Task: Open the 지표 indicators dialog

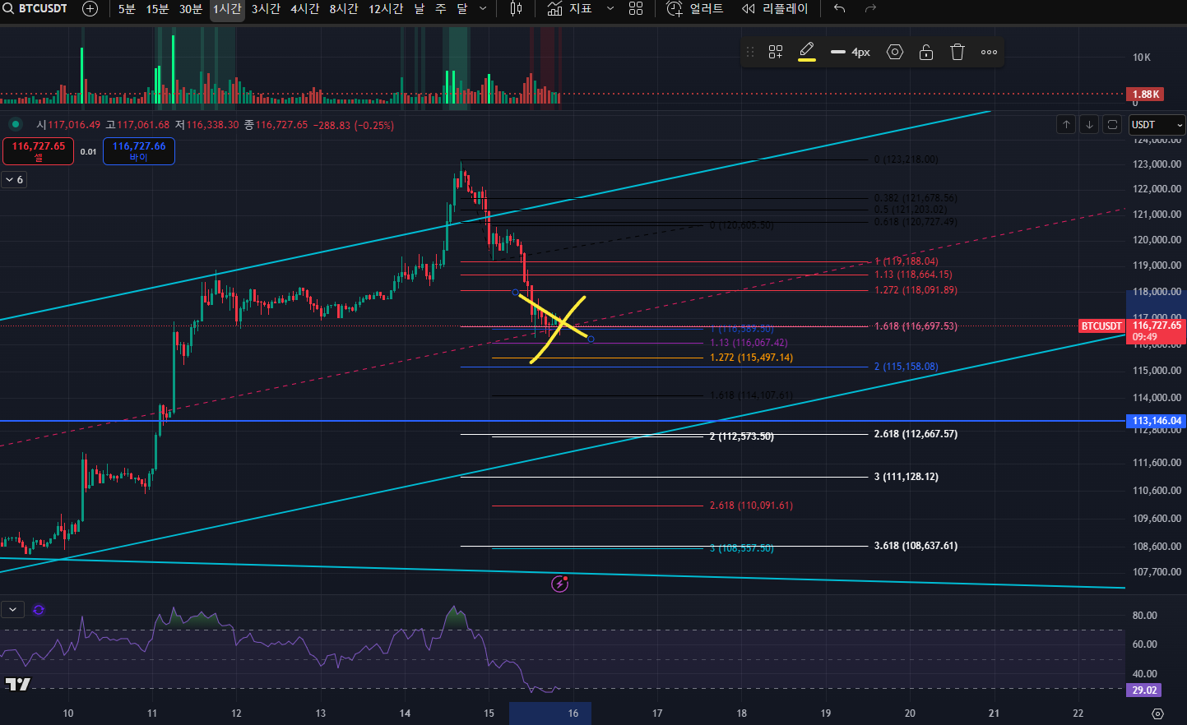Action: [x=571, y=8]
